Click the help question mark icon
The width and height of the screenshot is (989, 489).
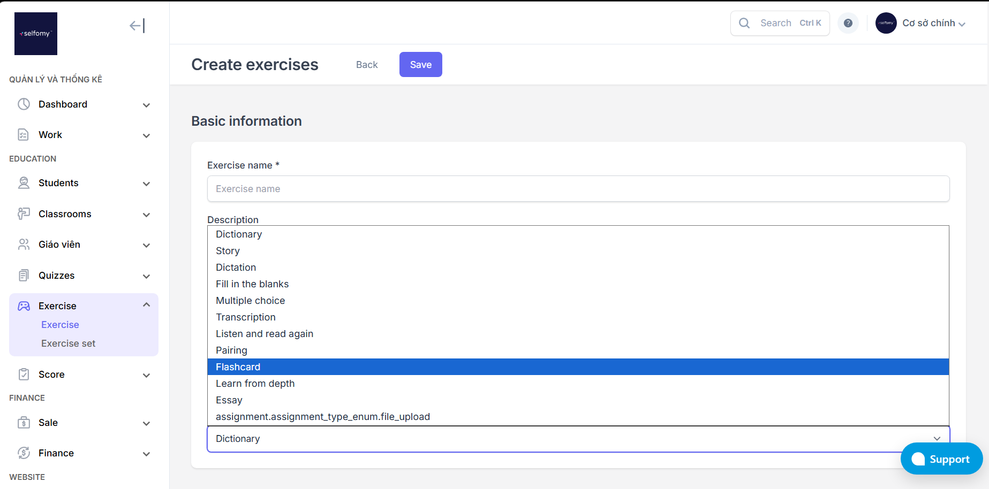[848, 23]
